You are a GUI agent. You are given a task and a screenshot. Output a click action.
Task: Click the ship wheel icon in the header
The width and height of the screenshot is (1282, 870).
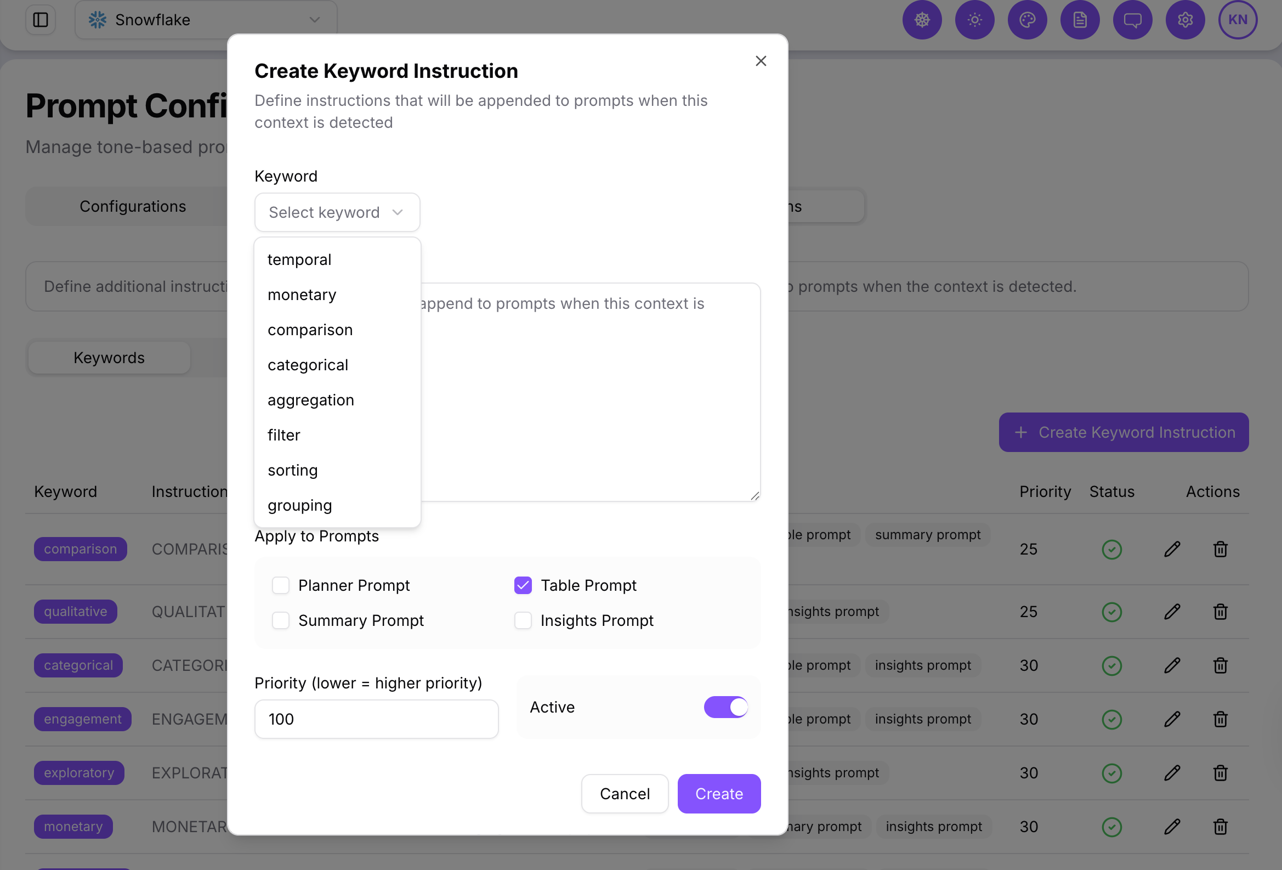coord(922,20)
